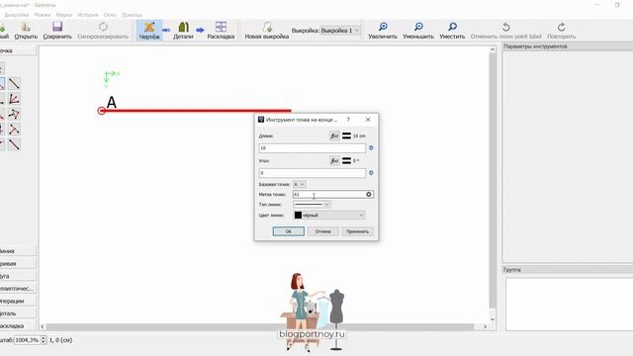Click the Метка точки label field
Image resolution: width=633 pixels, height=356 pixels.
(333, 195)
